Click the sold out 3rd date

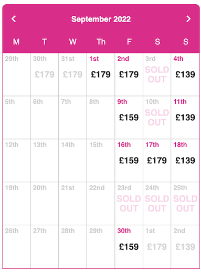157,75
